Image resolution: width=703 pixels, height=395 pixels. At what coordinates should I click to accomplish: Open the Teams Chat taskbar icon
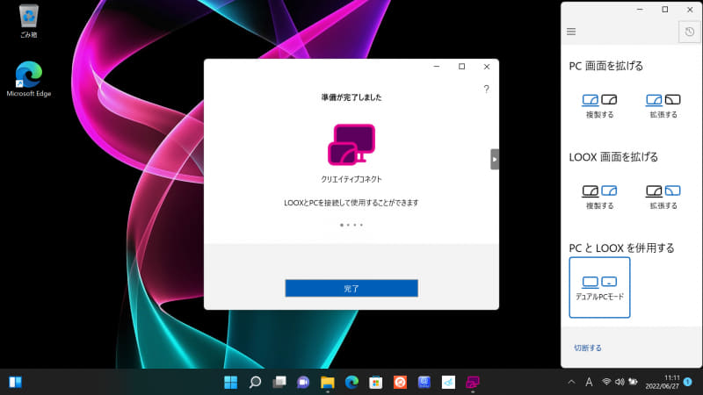303,382
